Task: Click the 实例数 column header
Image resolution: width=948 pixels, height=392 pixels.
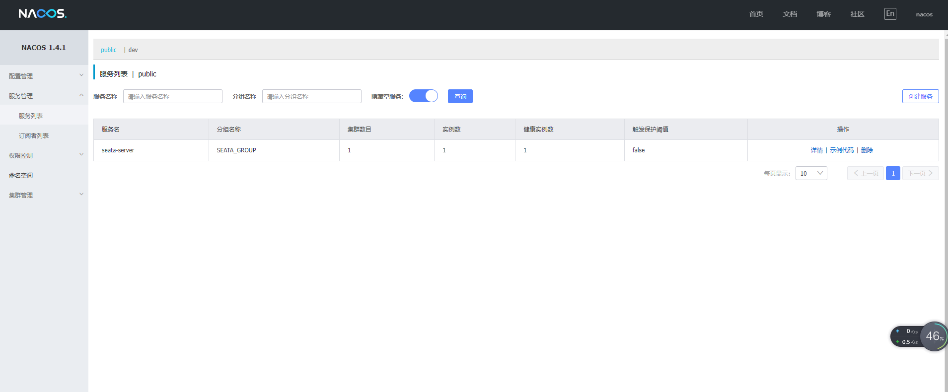Action: [x=475, y=130]
